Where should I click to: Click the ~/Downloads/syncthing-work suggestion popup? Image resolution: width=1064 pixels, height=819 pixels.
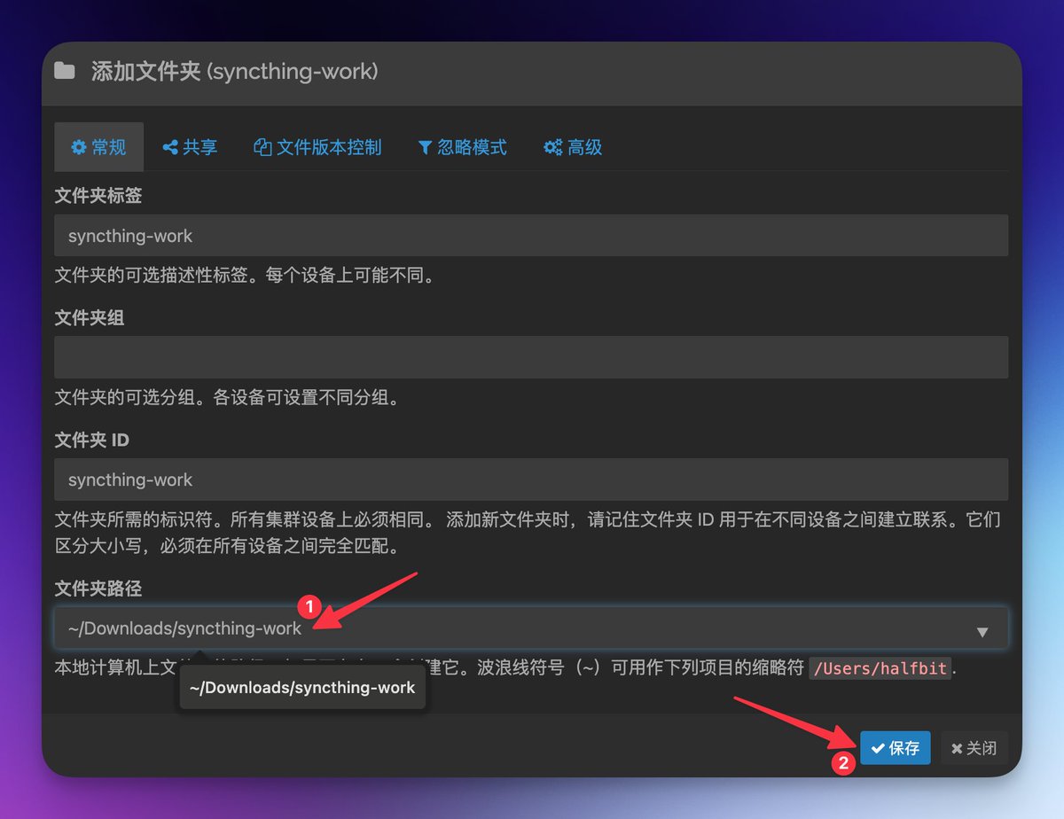(x=302, y=688)
